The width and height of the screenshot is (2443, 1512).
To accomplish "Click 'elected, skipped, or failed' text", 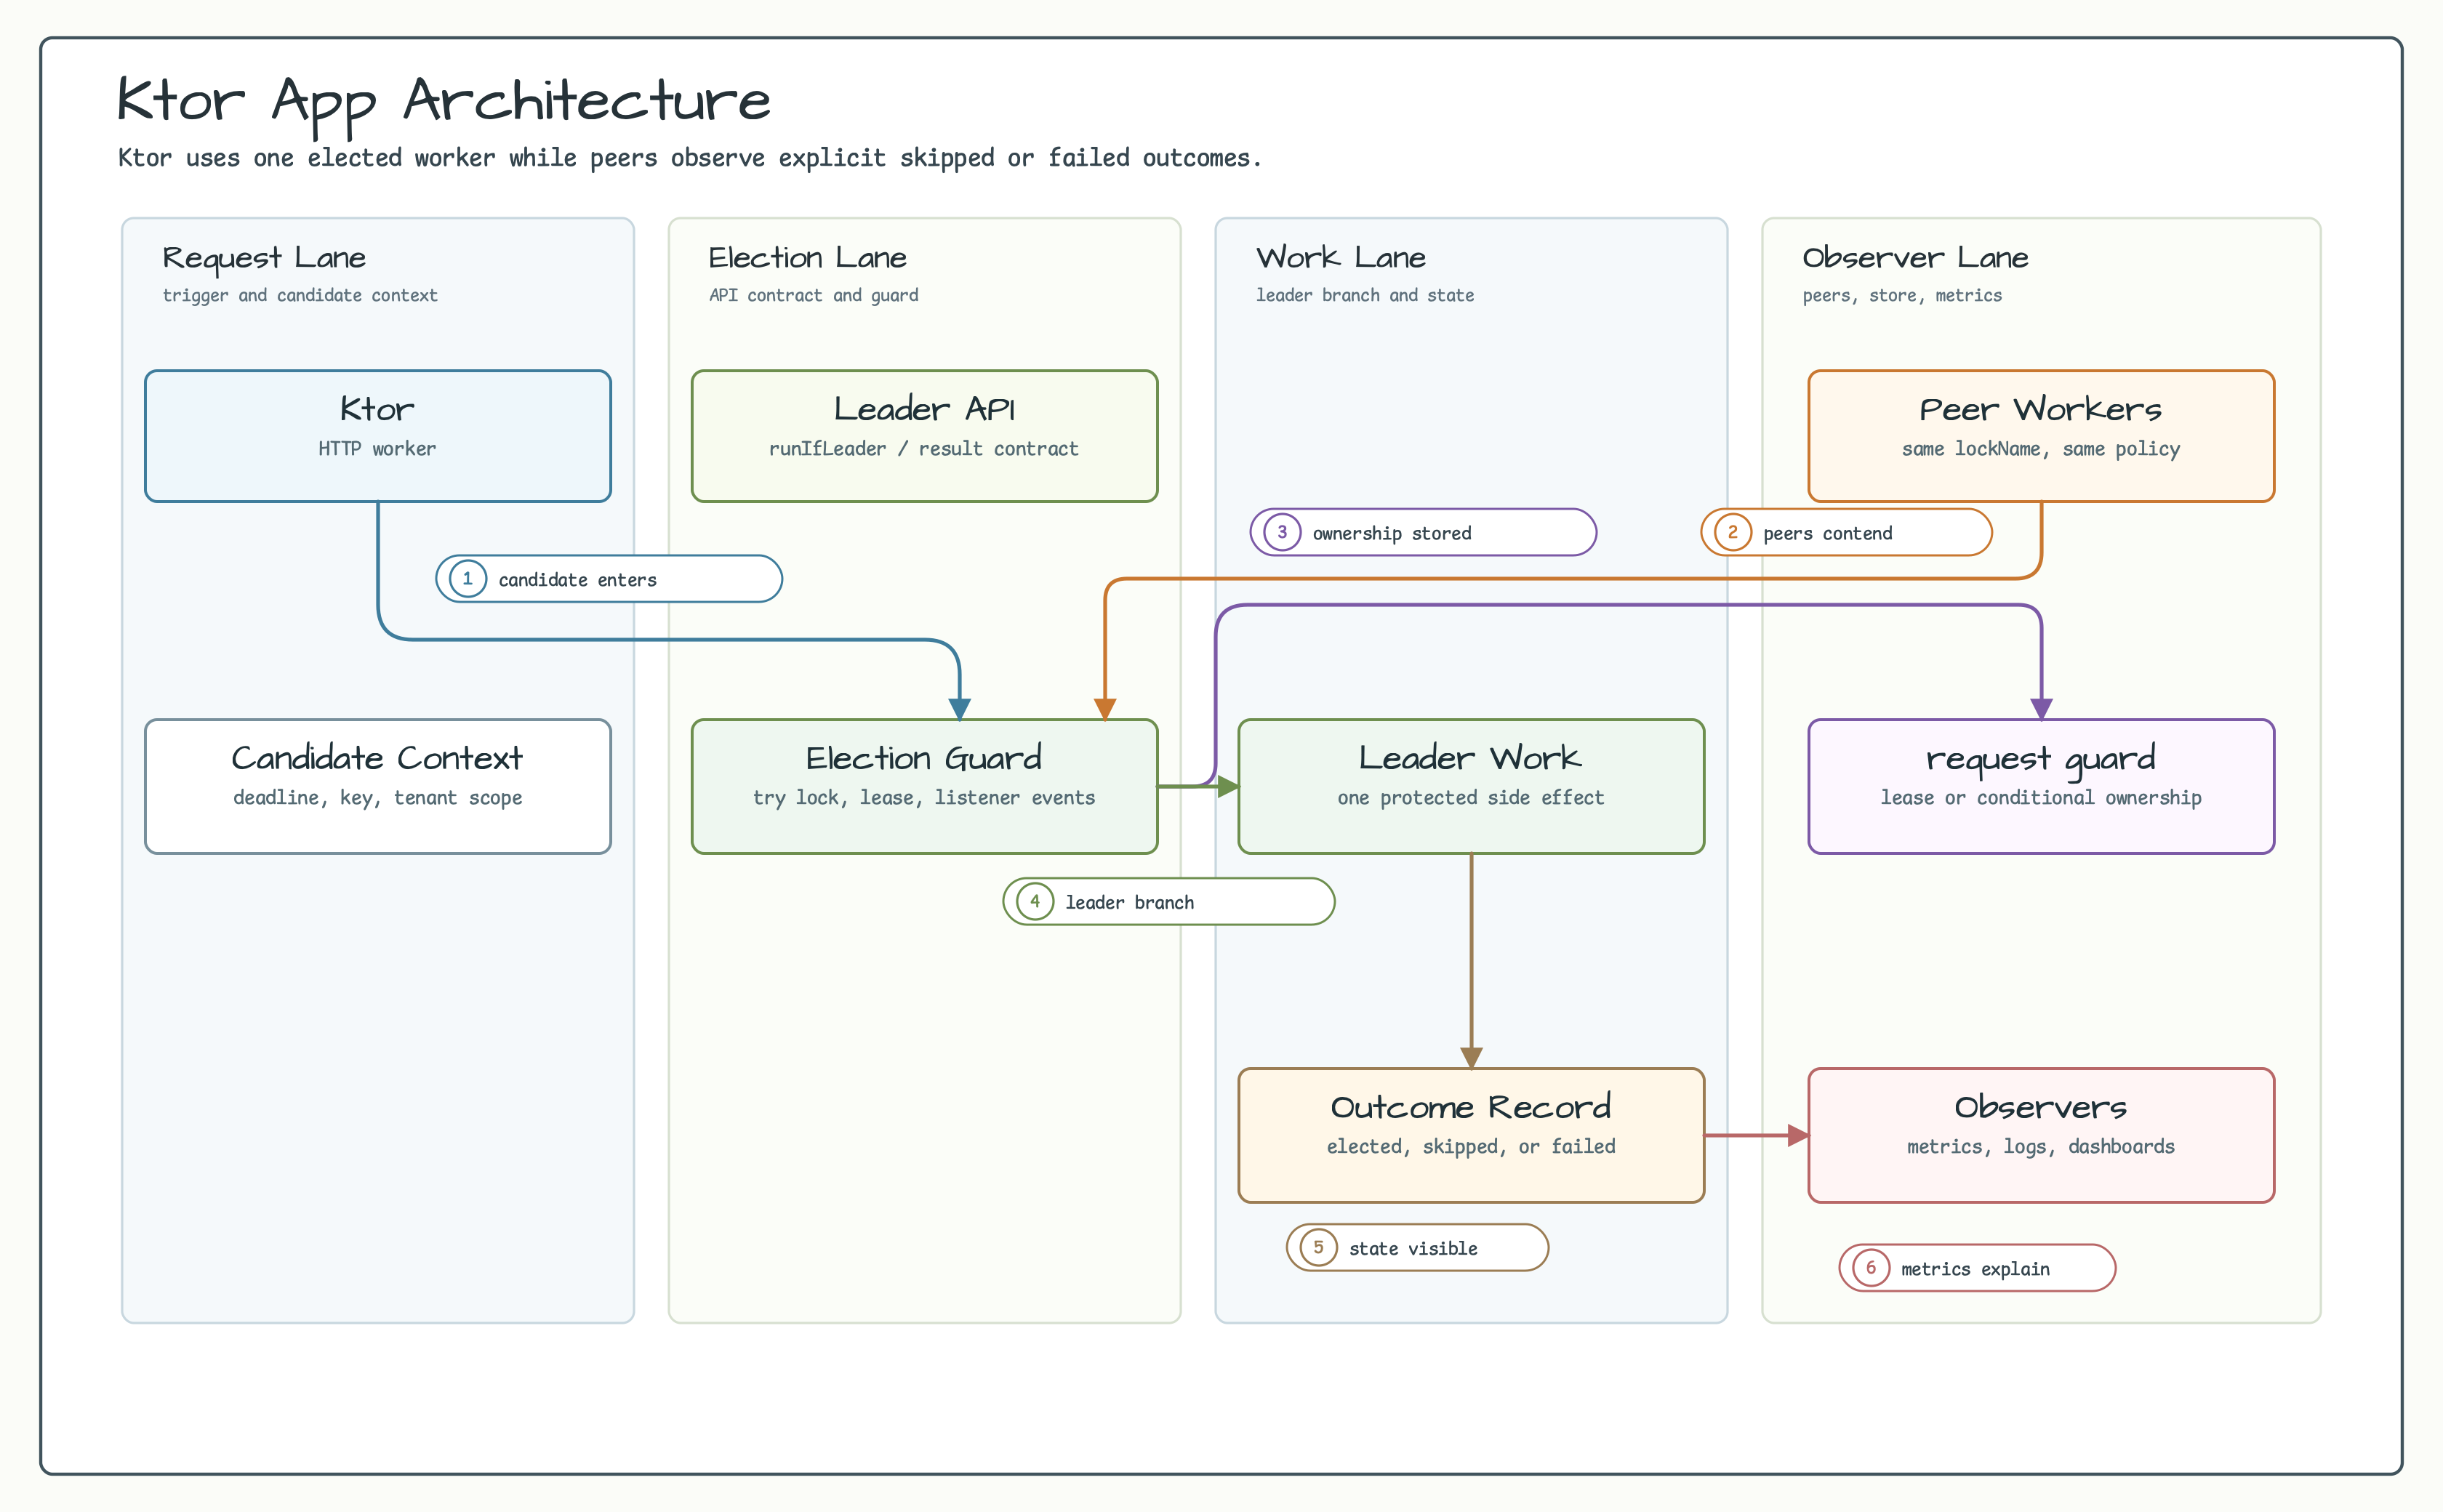I will pyautogui.click(x=1471, y=1147).
